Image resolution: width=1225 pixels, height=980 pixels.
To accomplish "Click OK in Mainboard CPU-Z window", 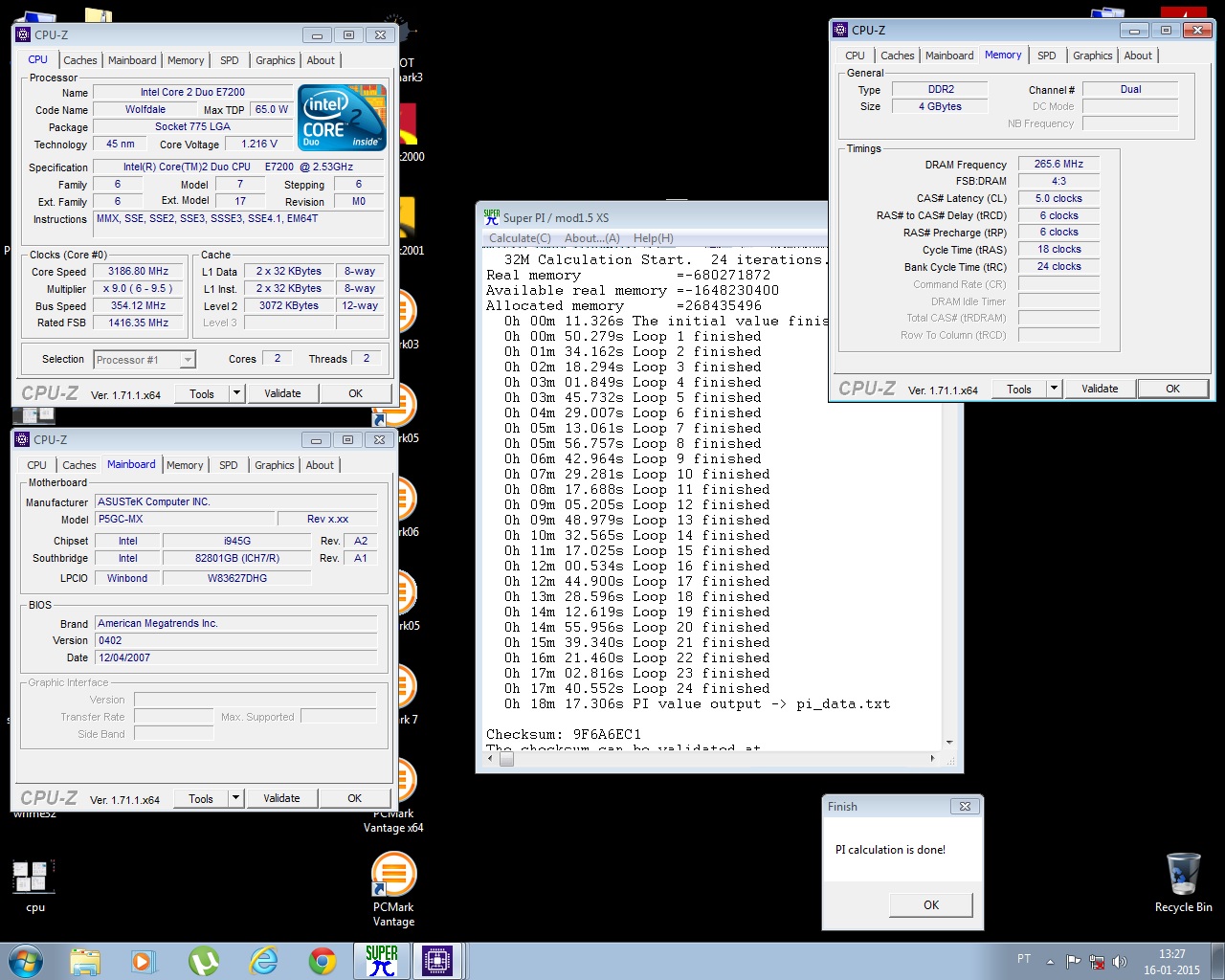I will click(x=354, y=798).
